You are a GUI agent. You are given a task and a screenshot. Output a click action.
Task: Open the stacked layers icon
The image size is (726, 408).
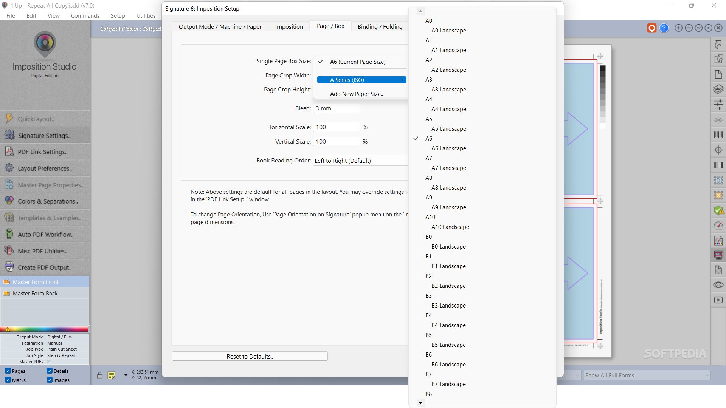(x=718, y=90)
